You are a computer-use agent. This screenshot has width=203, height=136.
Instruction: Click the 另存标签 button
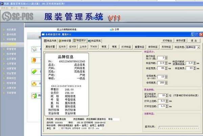166,47
